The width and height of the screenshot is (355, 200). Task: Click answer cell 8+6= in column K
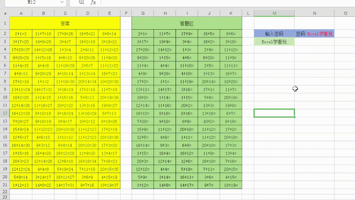(231, 34)
